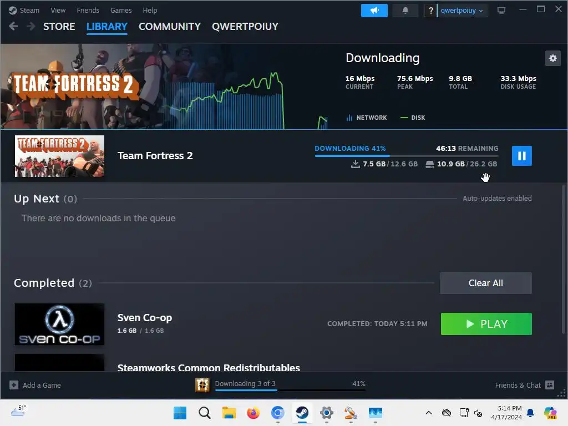Switch to the STORE tab
This screenshot has width=568, height=426.
(59, 27)
